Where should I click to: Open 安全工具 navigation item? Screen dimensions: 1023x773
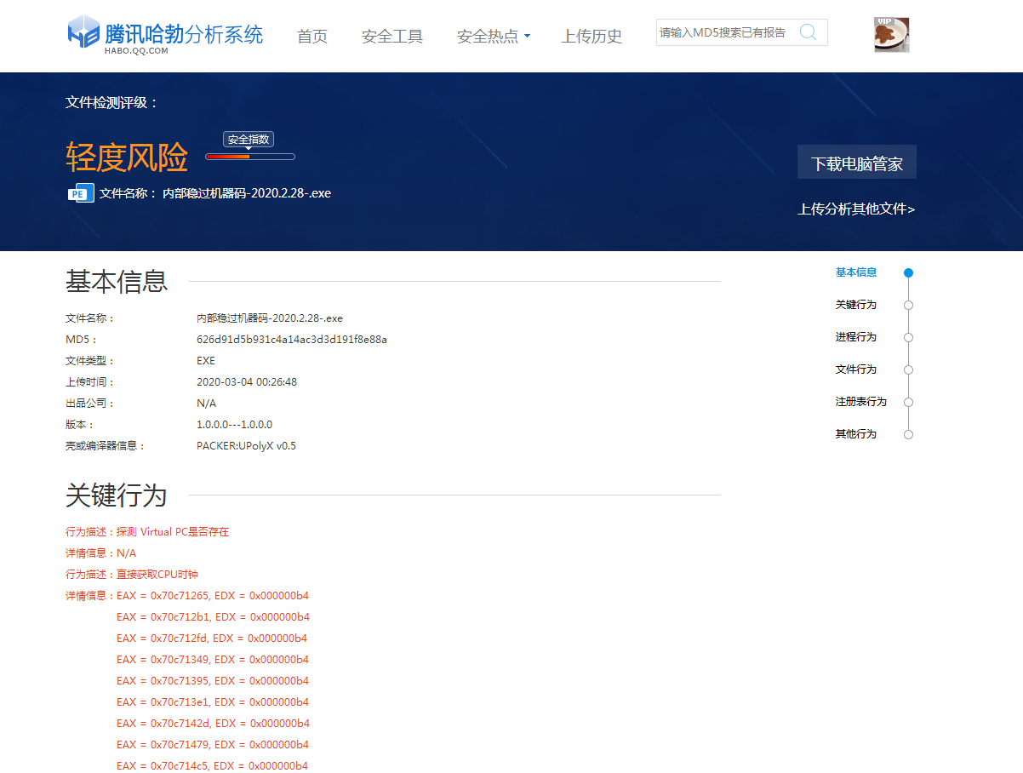click(x=392, y=37)
